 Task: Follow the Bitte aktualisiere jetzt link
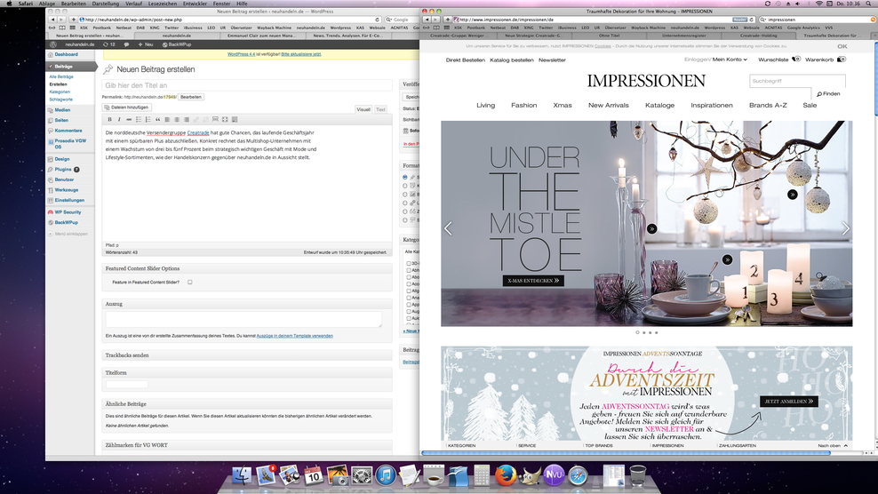pyautogui.click(x=301, y=54)
